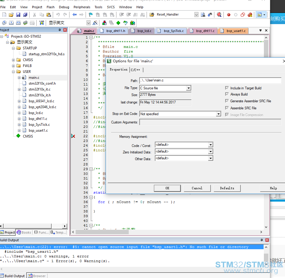
Task: Select bsp_dht11.c in project tree
Action: pyautogui.click(x=38, y=119)
